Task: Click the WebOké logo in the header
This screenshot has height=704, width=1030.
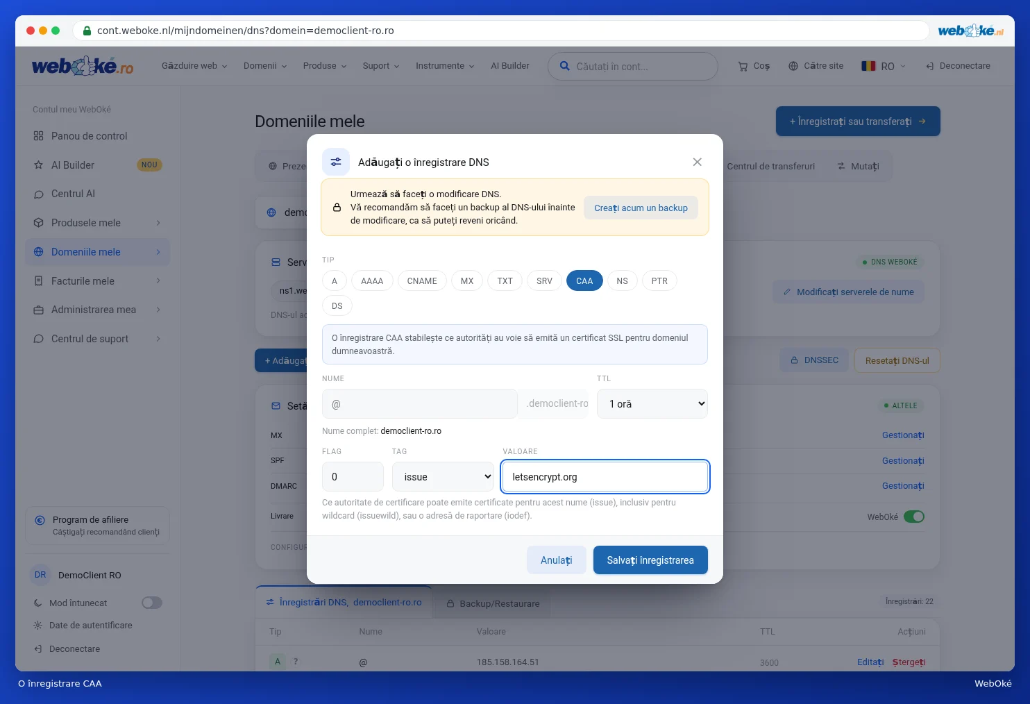Action: coord(83,66)
